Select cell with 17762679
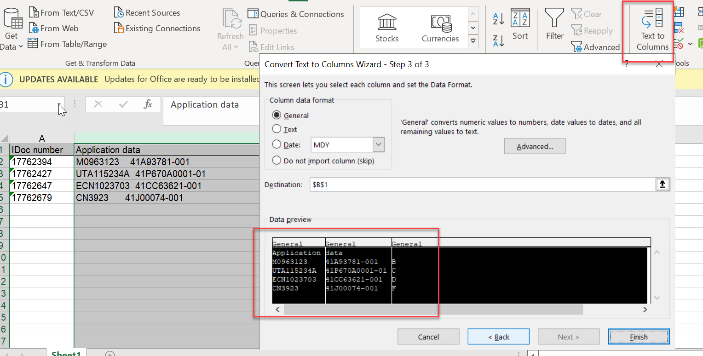The width and height of the screenshot is (703, 356). (42, 198)
